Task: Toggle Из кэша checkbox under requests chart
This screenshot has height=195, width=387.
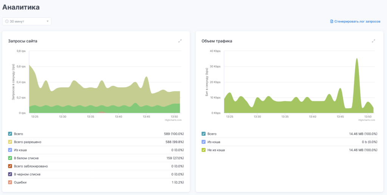Action: pos(10,150)
